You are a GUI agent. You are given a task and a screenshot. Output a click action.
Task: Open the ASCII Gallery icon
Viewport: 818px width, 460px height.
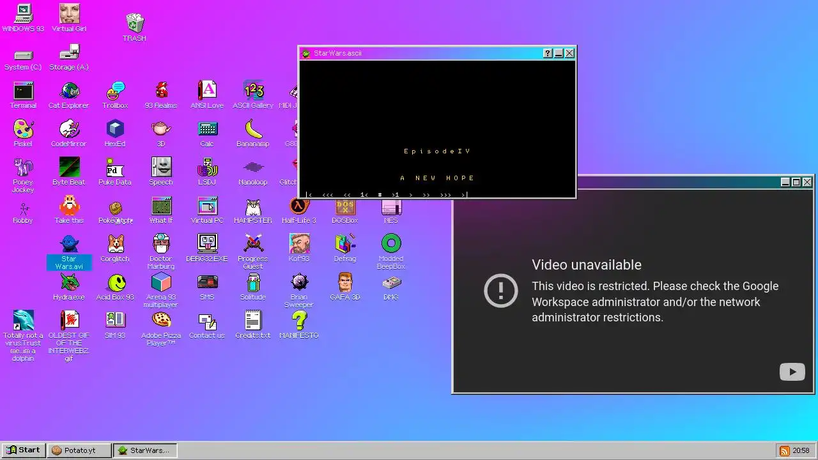pos(253,95)
